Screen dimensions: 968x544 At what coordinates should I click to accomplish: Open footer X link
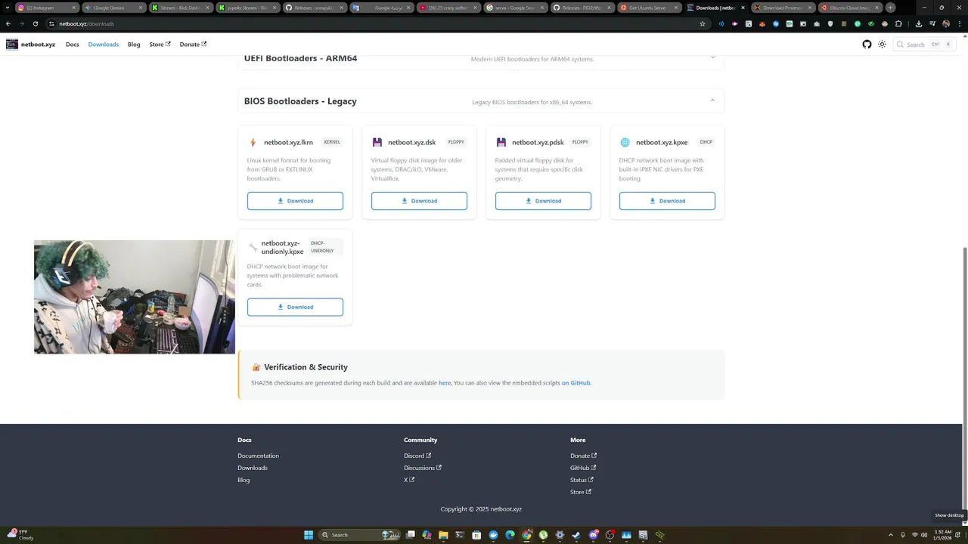point(409,480)
